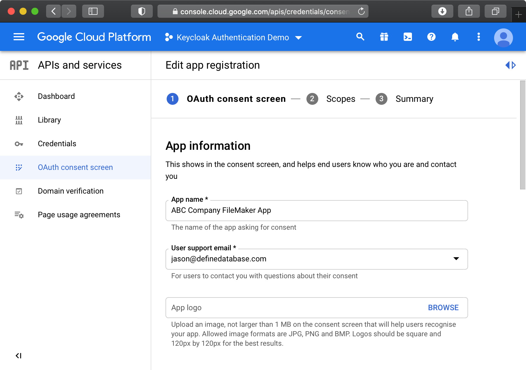The width and height of the screenshot is (526, 370).
Task: Select the OAuth consent screen menu item
Action: click(x=75, y=167)
